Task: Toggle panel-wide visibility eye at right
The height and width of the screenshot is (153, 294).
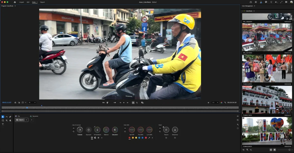Action: pos(238,116)
